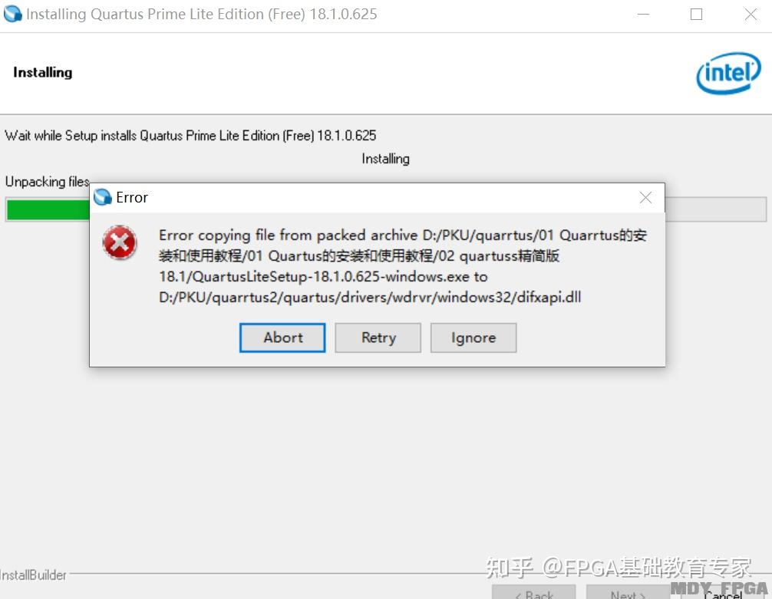Click the InstallBuilder label

[33, 575]
